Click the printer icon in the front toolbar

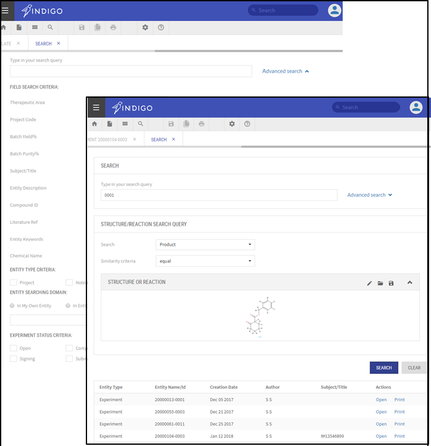point(202,124)
